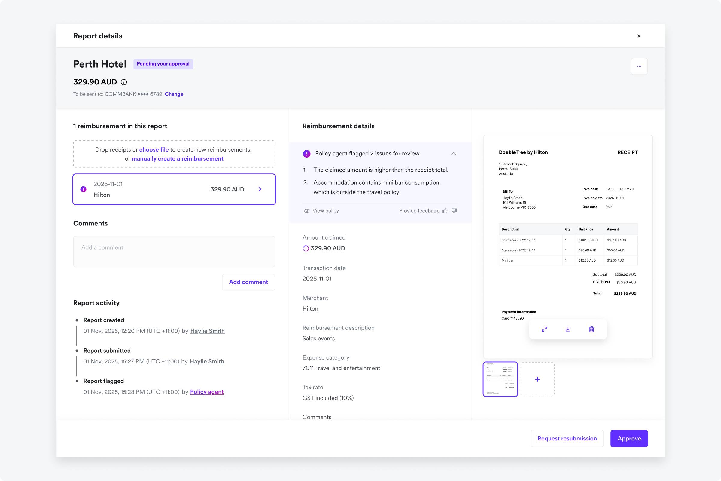This screenshot has height=481, width=721.
Task: Click the Approve button
Action: [629, 438]
